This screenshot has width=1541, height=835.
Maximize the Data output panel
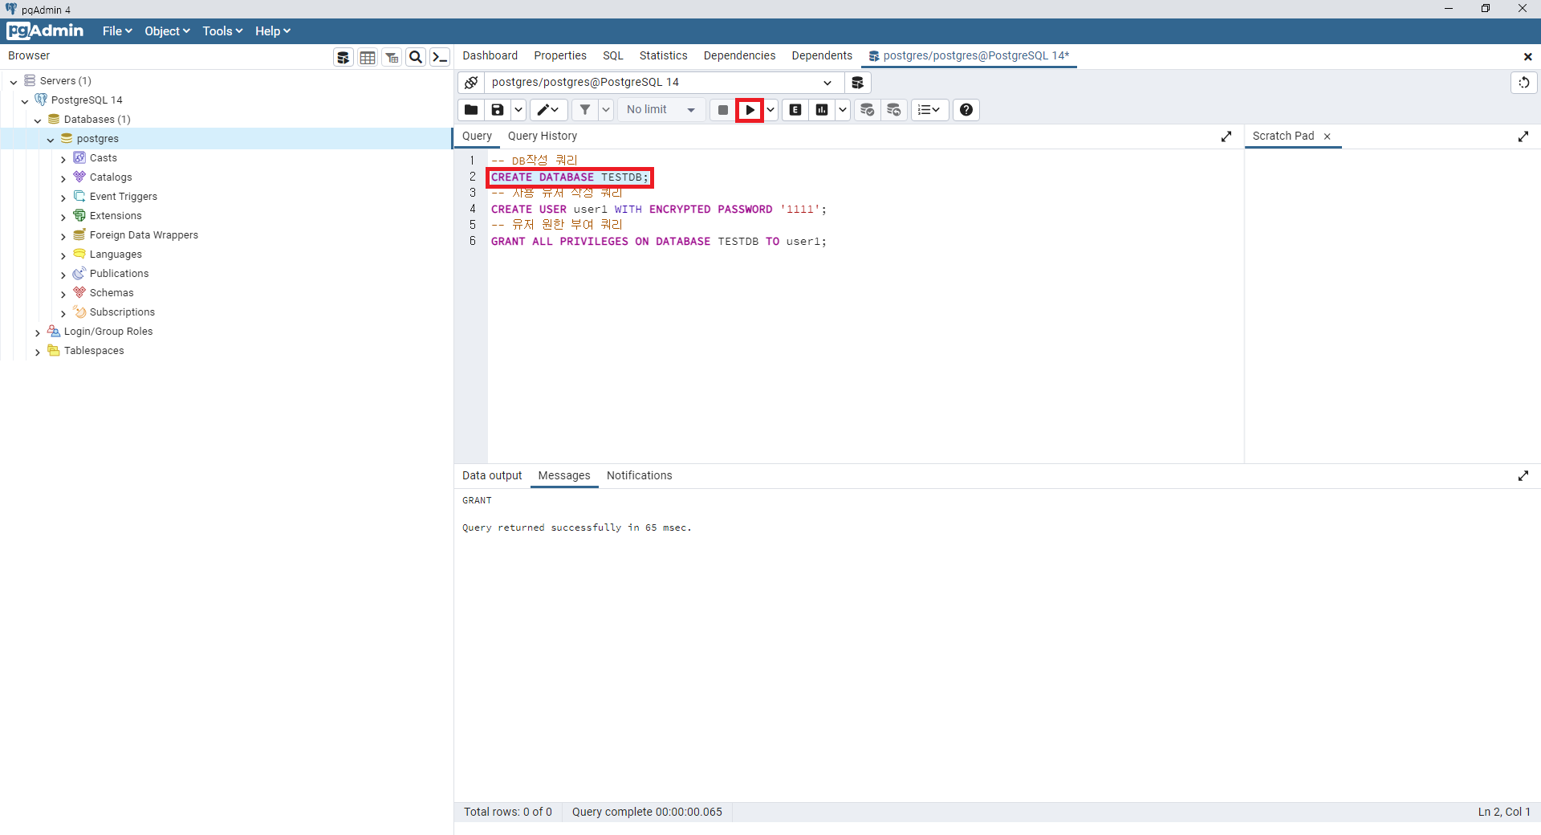[x=1523, y=476]
